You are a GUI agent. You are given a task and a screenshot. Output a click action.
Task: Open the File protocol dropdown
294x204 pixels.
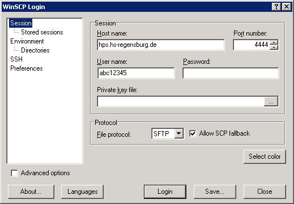[x=179, y=134]
